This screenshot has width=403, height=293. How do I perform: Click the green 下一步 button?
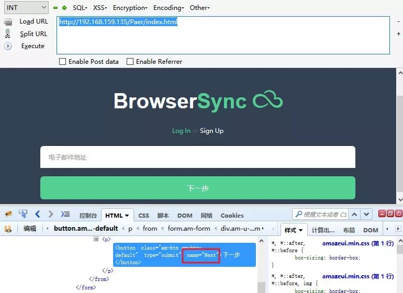[198, 188]
